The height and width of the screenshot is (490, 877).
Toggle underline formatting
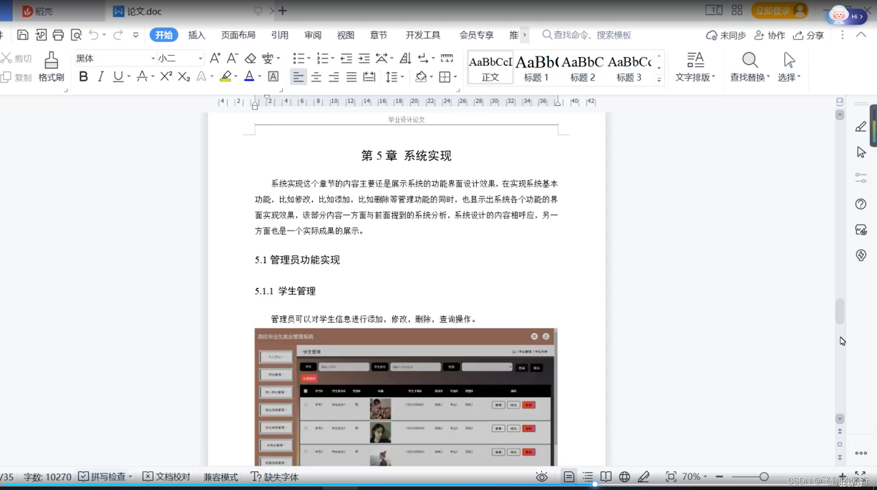(118, 76)
